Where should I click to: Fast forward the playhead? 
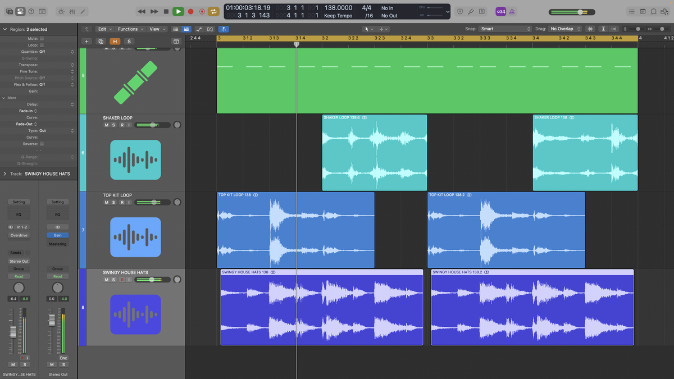(x=154, y=11)
